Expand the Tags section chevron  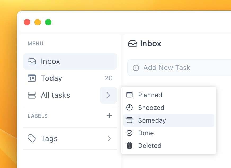(x=109, y=138)
